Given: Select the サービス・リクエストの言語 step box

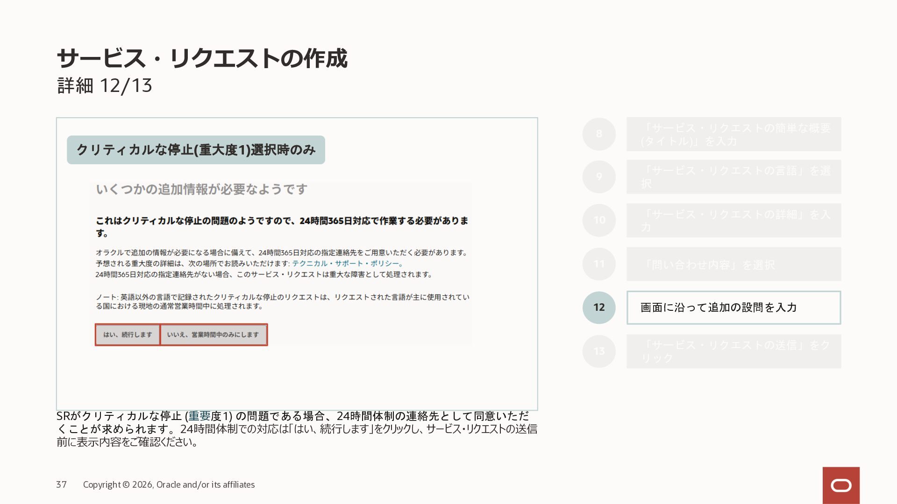Looking at the screenshot, I should click(x=733, y=177).
